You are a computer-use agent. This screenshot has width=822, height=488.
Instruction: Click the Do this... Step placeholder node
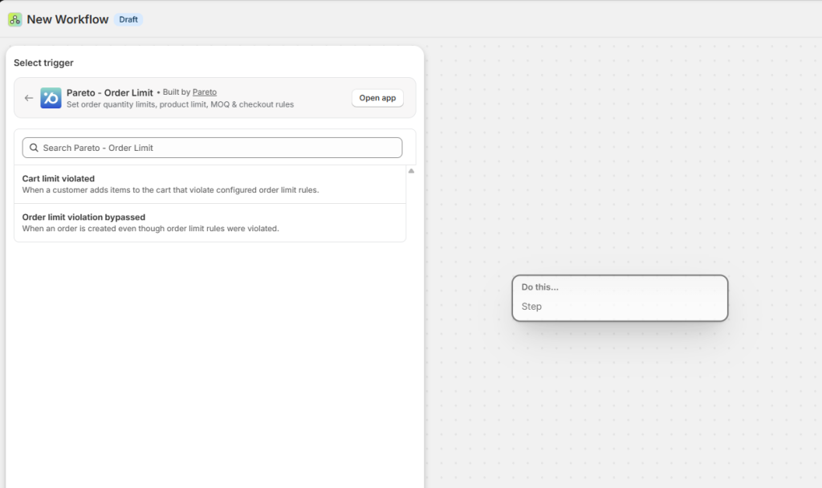click(620, 298)
